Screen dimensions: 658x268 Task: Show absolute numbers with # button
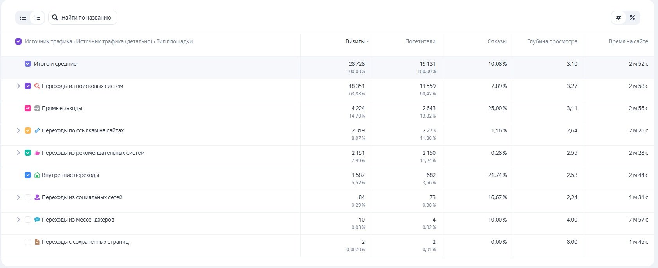click(x=618, y=18)
